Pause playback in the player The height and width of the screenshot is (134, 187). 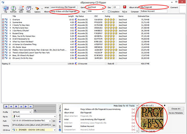coord(21,107)
